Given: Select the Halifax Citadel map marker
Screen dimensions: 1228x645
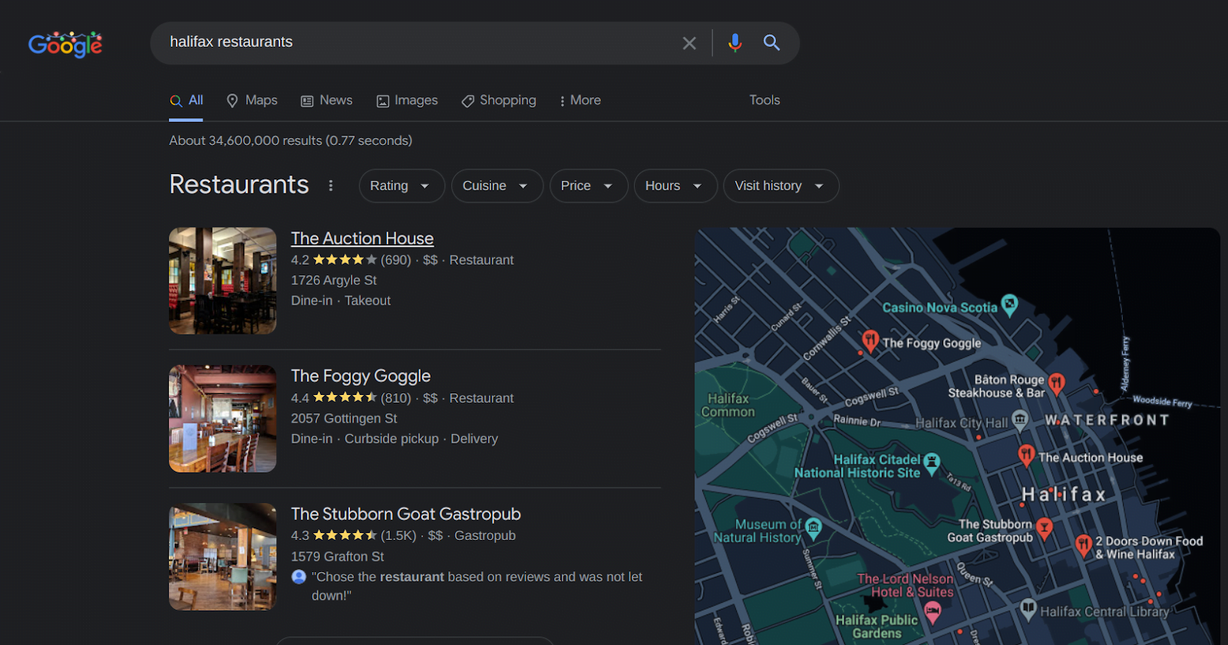Looking at the screenshot, I should pyautogui.click(x=932, y=462).
